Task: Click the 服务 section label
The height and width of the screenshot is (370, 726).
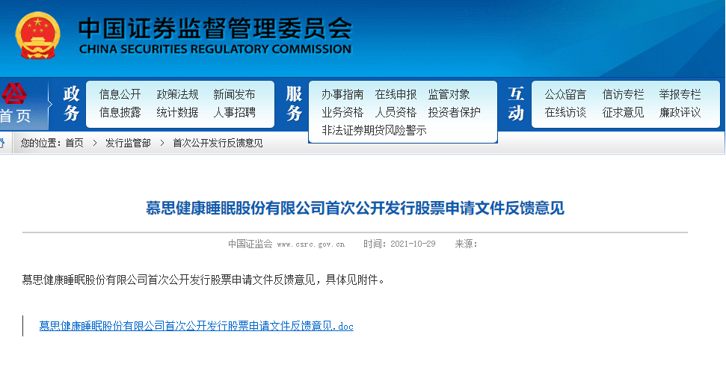Action: 294,104
